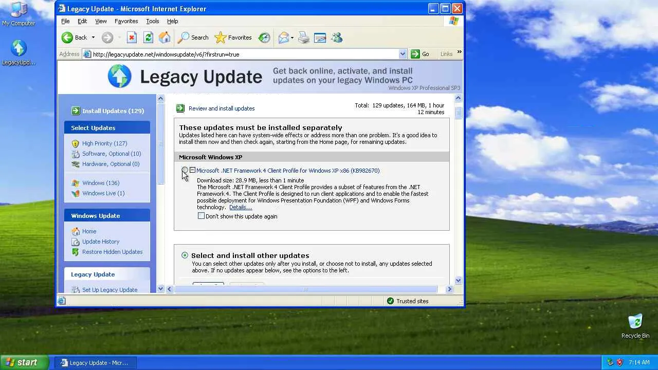This screenshot has height=370, width=658.
Task: Tick "Don't show this update again" checkbox
Action: 201,216
